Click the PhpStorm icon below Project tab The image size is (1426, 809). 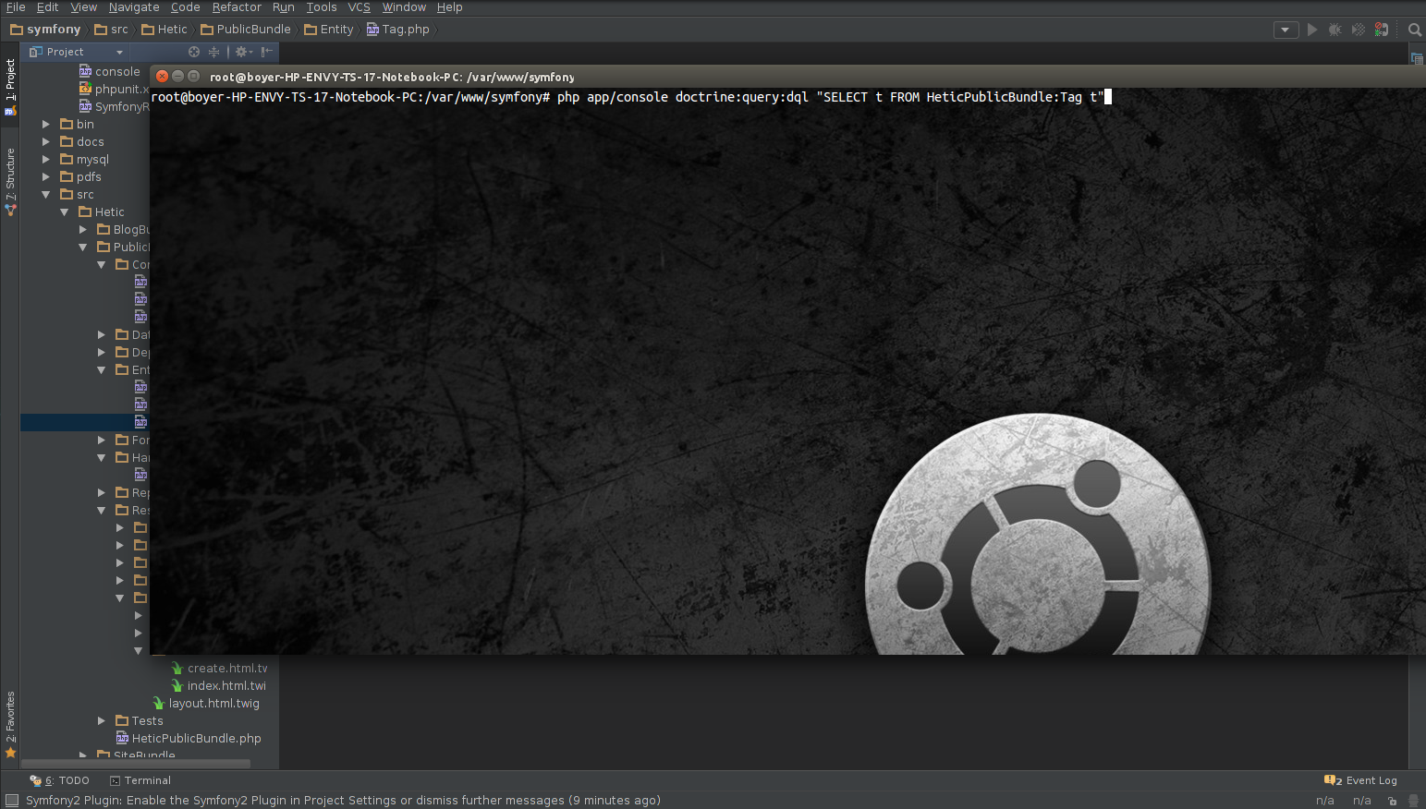click(10, 111)
